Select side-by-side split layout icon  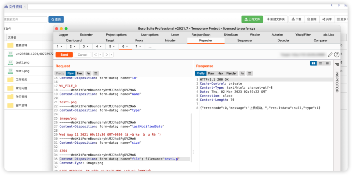point(314,64)
